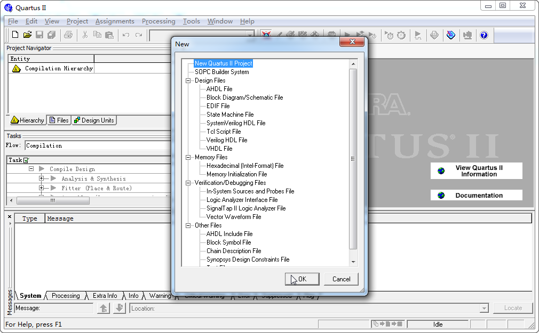The height and width of the screenshot is (333, 539).
Task: Click the Save icon in toolbar
Action: (39, 35)
